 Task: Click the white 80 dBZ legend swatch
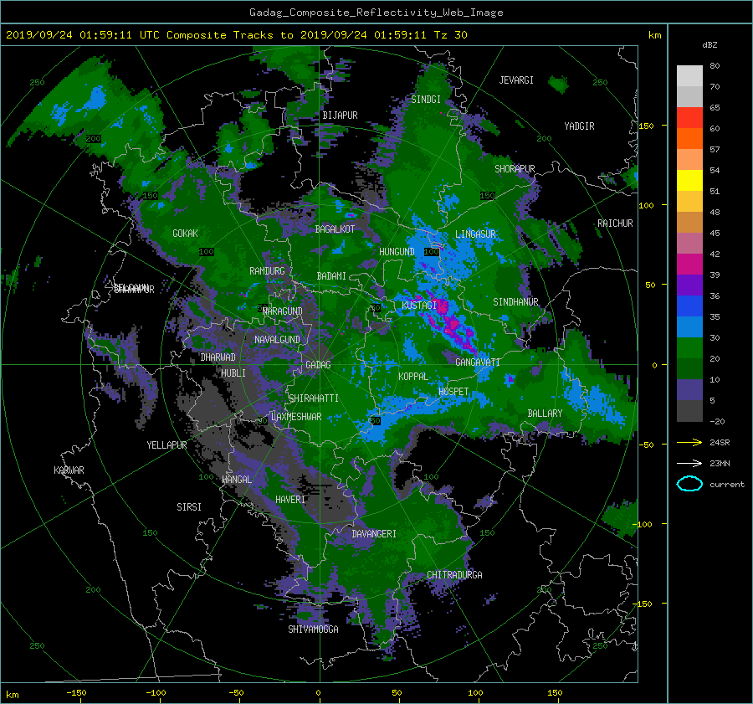coord(689,75)
